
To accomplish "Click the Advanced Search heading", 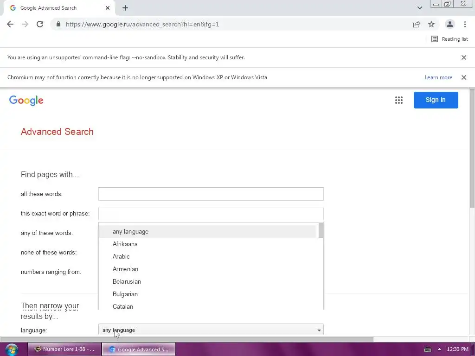I will 57,132.
